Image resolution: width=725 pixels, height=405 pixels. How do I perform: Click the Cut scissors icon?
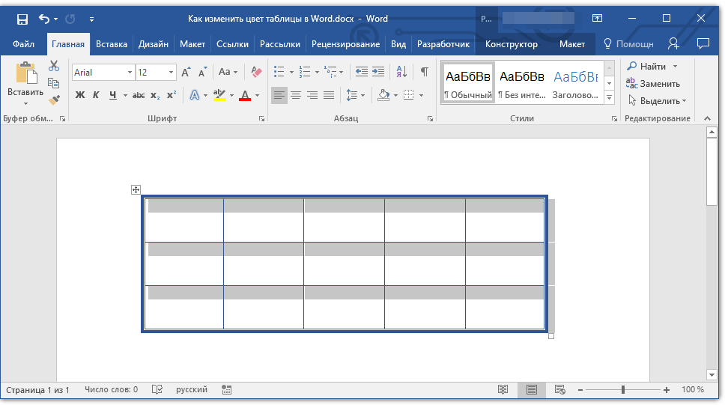(x=54, y=67)
